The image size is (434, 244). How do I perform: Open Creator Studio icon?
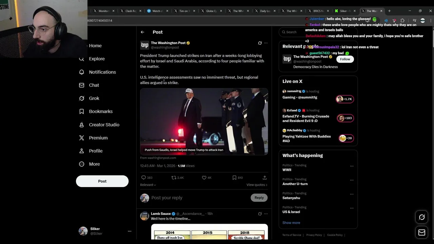tap(81, 125)
